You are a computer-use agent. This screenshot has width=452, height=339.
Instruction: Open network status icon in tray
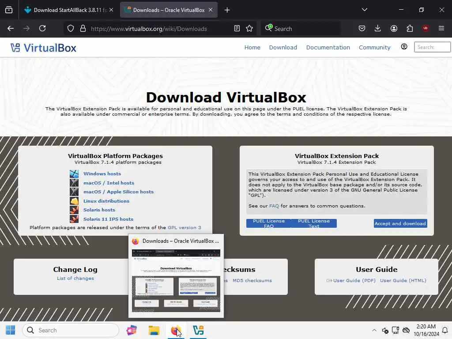[395, 330]
